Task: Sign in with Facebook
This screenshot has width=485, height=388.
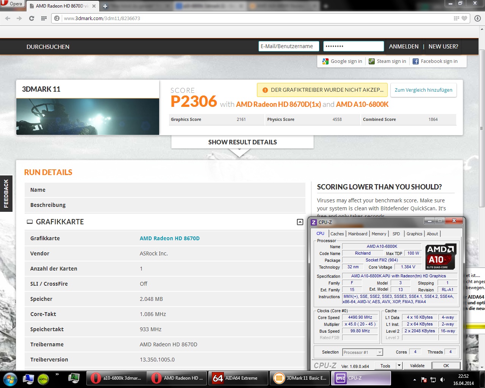Action: pyautogui.click(x=435, y=61)
